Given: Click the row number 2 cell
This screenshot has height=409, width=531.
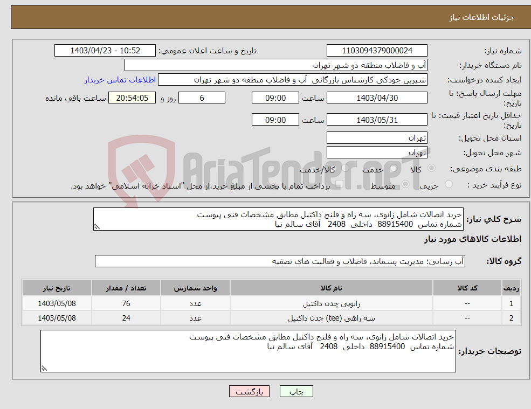Looking at the screenshot, I should click(x=512, y=318).
